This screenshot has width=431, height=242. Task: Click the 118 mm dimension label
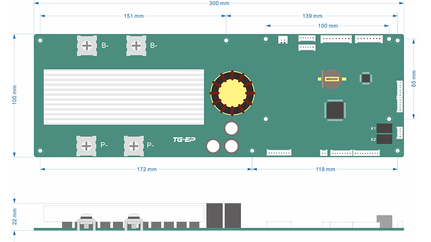pos(325,169)
